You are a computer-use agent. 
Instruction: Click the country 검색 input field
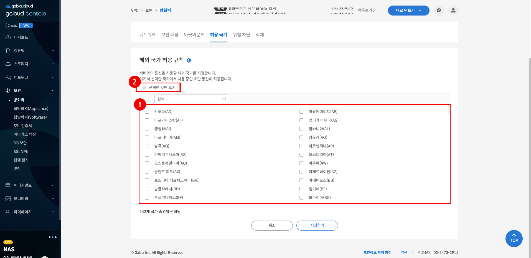[x=189, y=99]
